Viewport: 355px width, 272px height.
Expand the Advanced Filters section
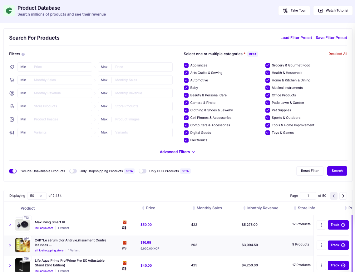pos(177,152)
